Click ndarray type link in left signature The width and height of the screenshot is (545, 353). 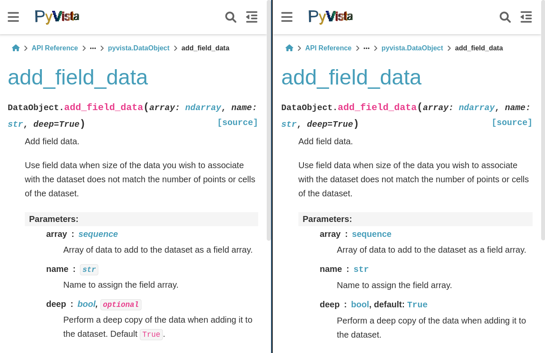click(x=203, y=108)
